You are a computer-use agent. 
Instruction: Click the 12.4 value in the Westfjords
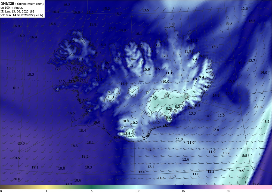pyautogui.click(x=71, y=54)
